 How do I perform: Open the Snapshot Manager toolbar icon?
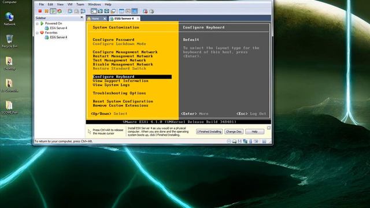tap(83, 11)
